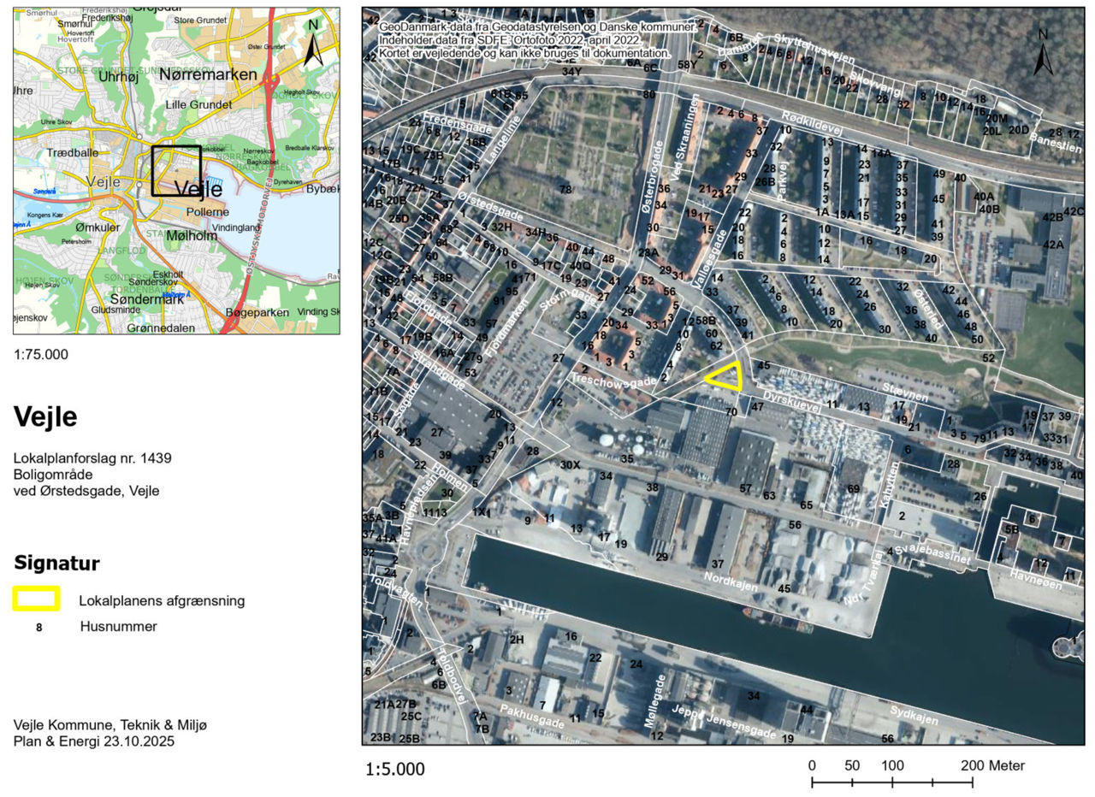Click the 'Signatur' legend heading
This screenshot has width=1095, height=797.
click(x=56, y=564)
